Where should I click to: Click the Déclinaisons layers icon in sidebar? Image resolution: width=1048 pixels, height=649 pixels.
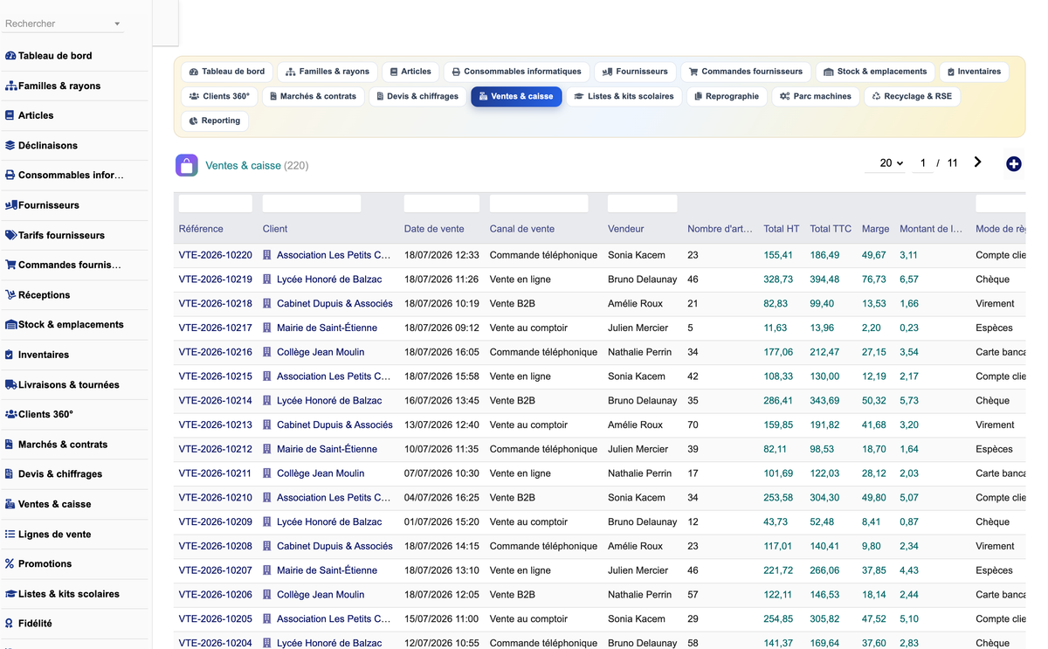[10, 146]
